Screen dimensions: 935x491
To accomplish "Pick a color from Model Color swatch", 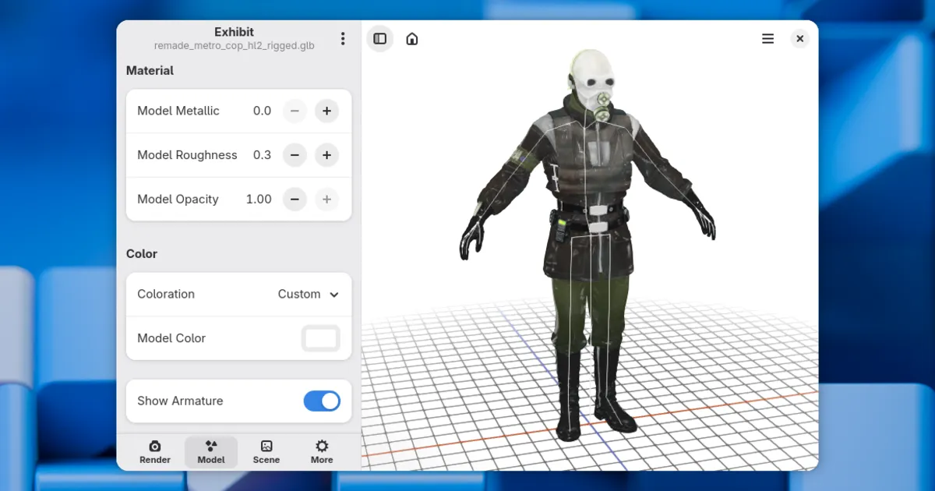I will [x=321, y=338].
